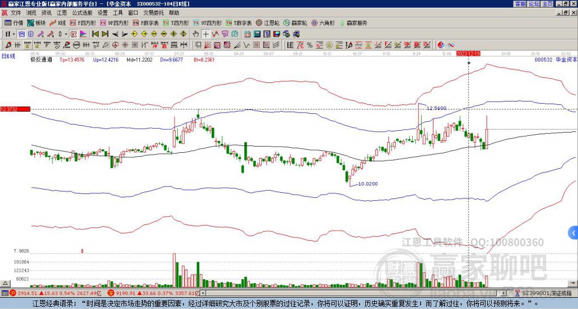Click the Dn=9.6677 value

point(172,59)
